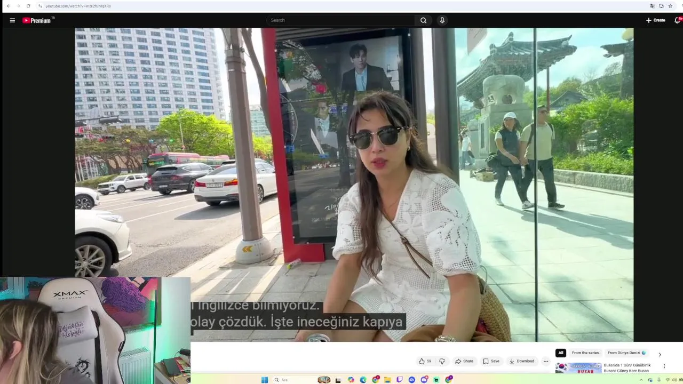683x384 pixels.
Task: Click the YouTube search field
Action: pyautogui.click(x=340, y=20)
